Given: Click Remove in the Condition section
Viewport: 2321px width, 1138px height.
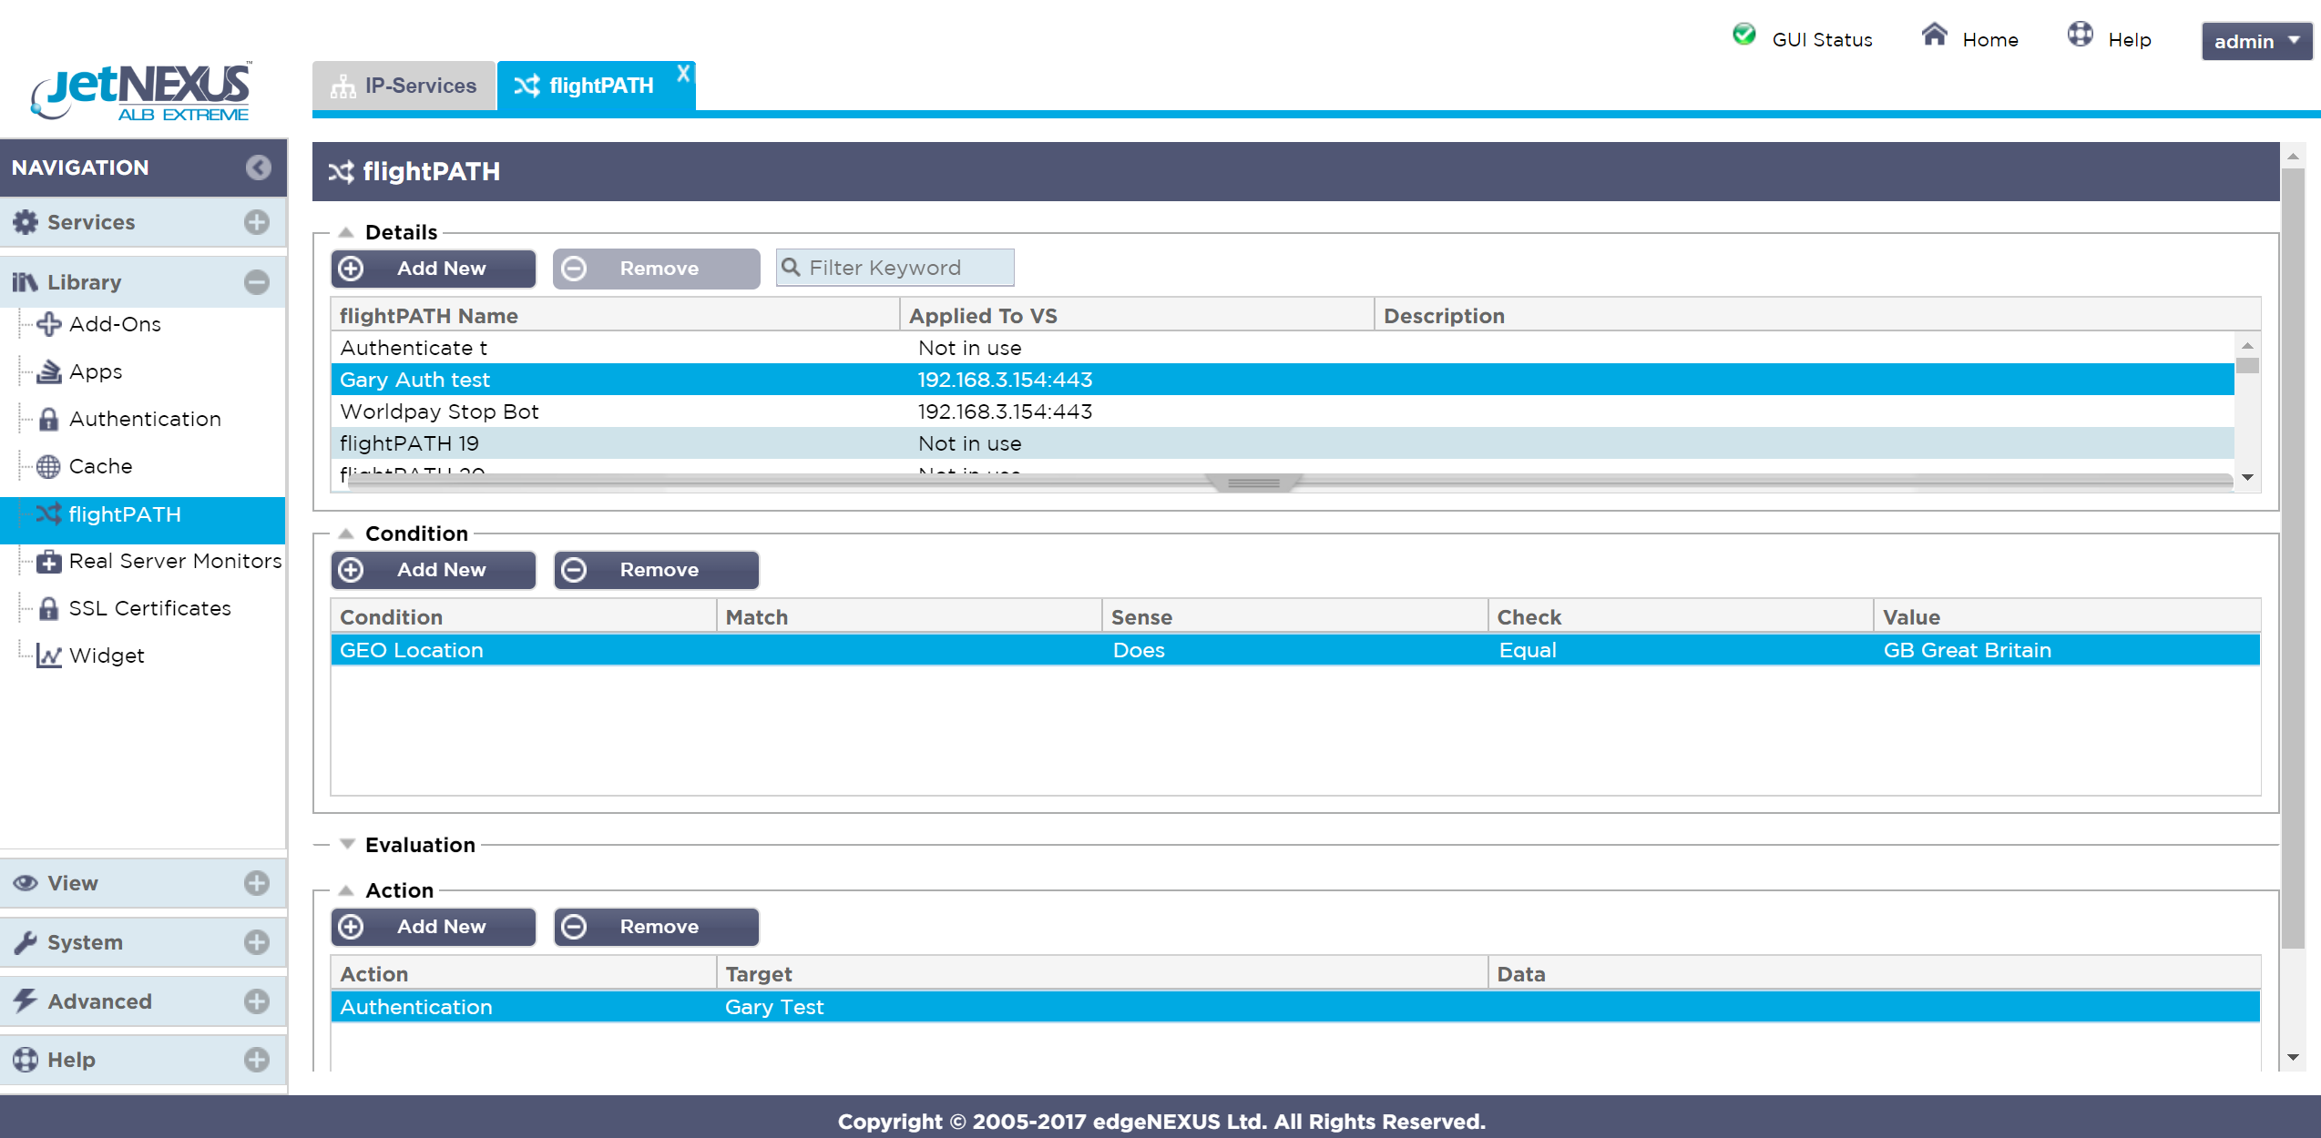Looking at the screenshot, I should [x=656, y=570].
